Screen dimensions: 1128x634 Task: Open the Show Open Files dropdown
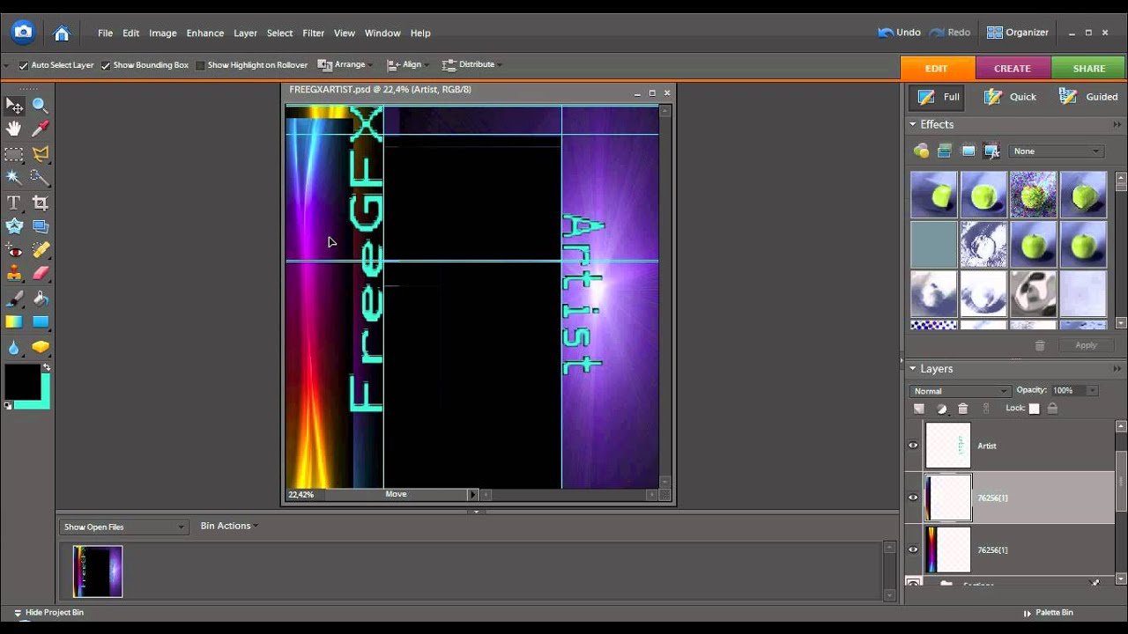pyautogui.click(x=123, y=527)
